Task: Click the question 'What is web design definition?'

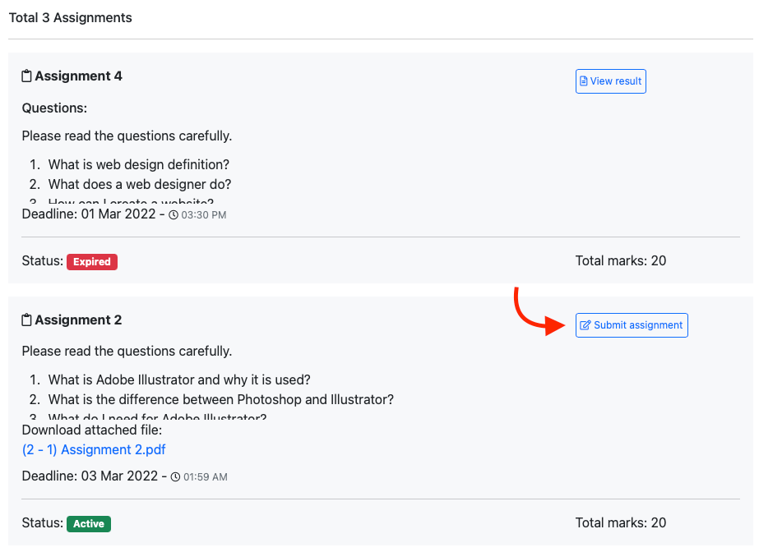Action: pyautogui.click(x=138, y=164)
